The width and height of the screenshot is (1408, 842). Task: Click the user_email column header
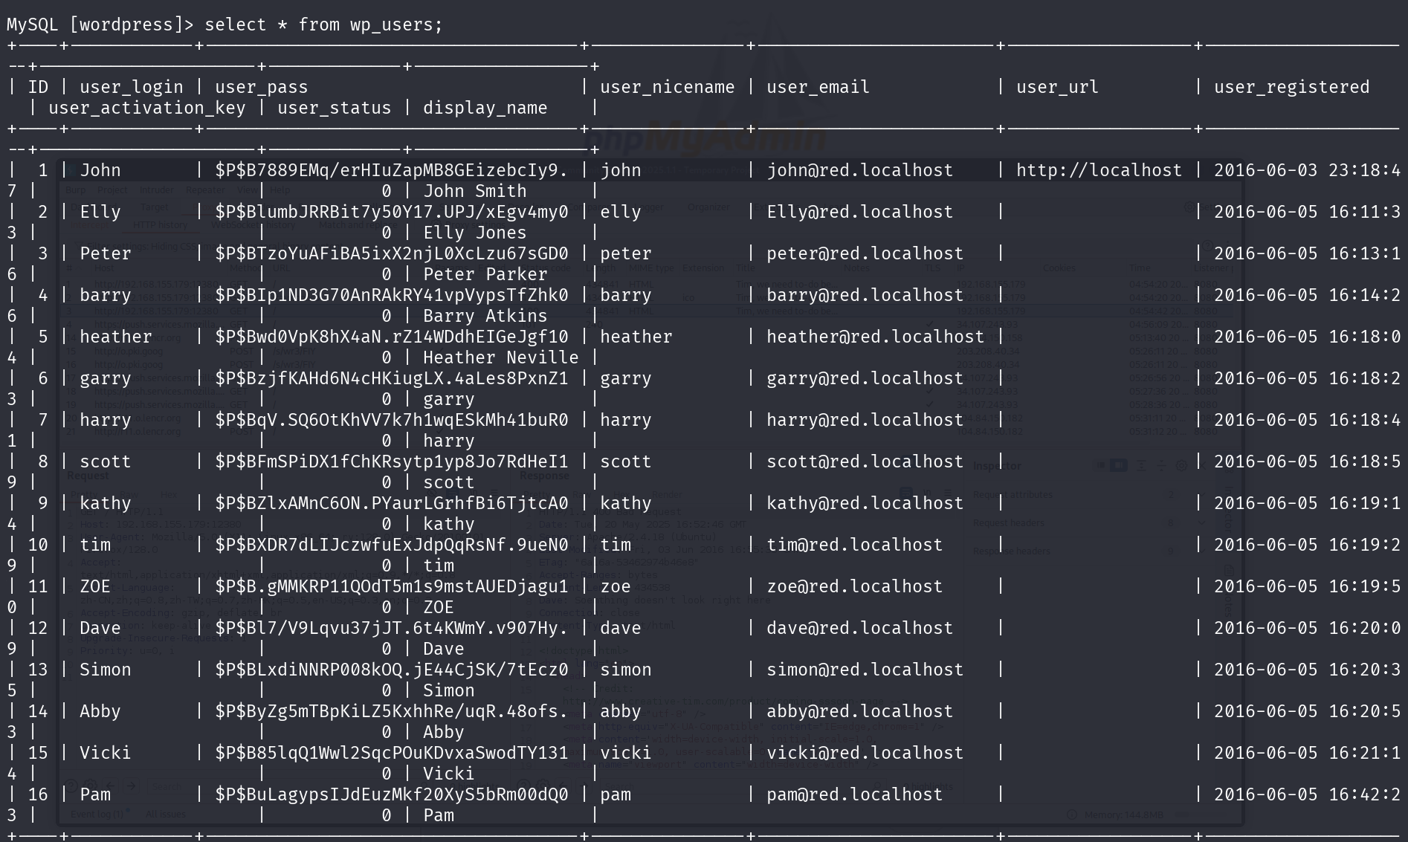click(818, 87)
